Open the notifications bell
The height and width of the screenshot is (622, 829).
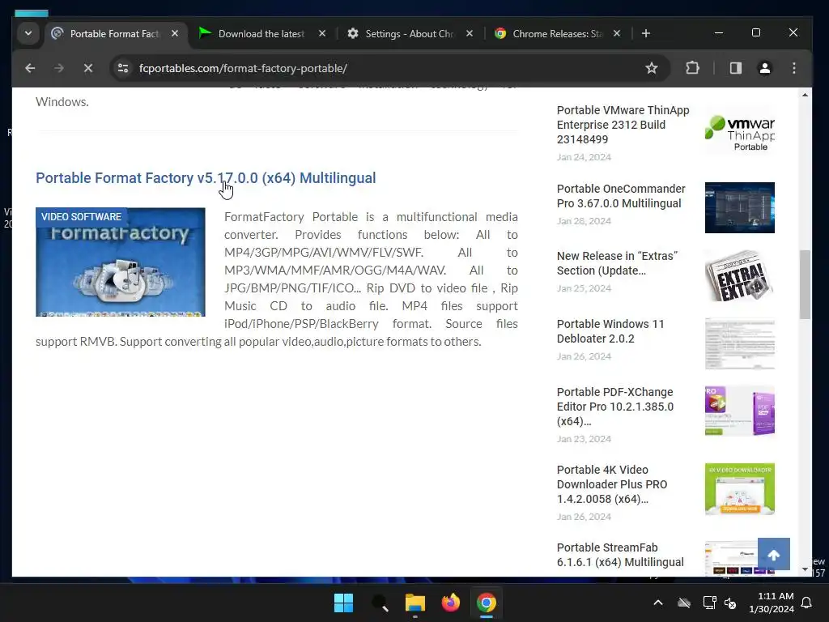click(x=807, y=603)
